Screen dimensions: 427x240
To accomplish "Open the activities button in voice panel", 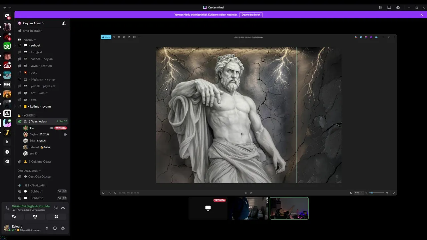I will point(56,217).
